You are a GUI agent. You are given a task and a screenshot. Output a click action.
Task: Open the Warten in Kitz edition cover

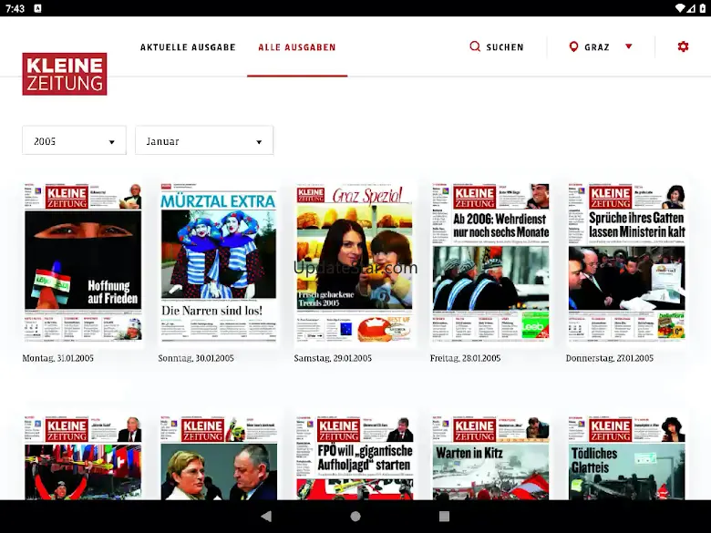(490, 458)
